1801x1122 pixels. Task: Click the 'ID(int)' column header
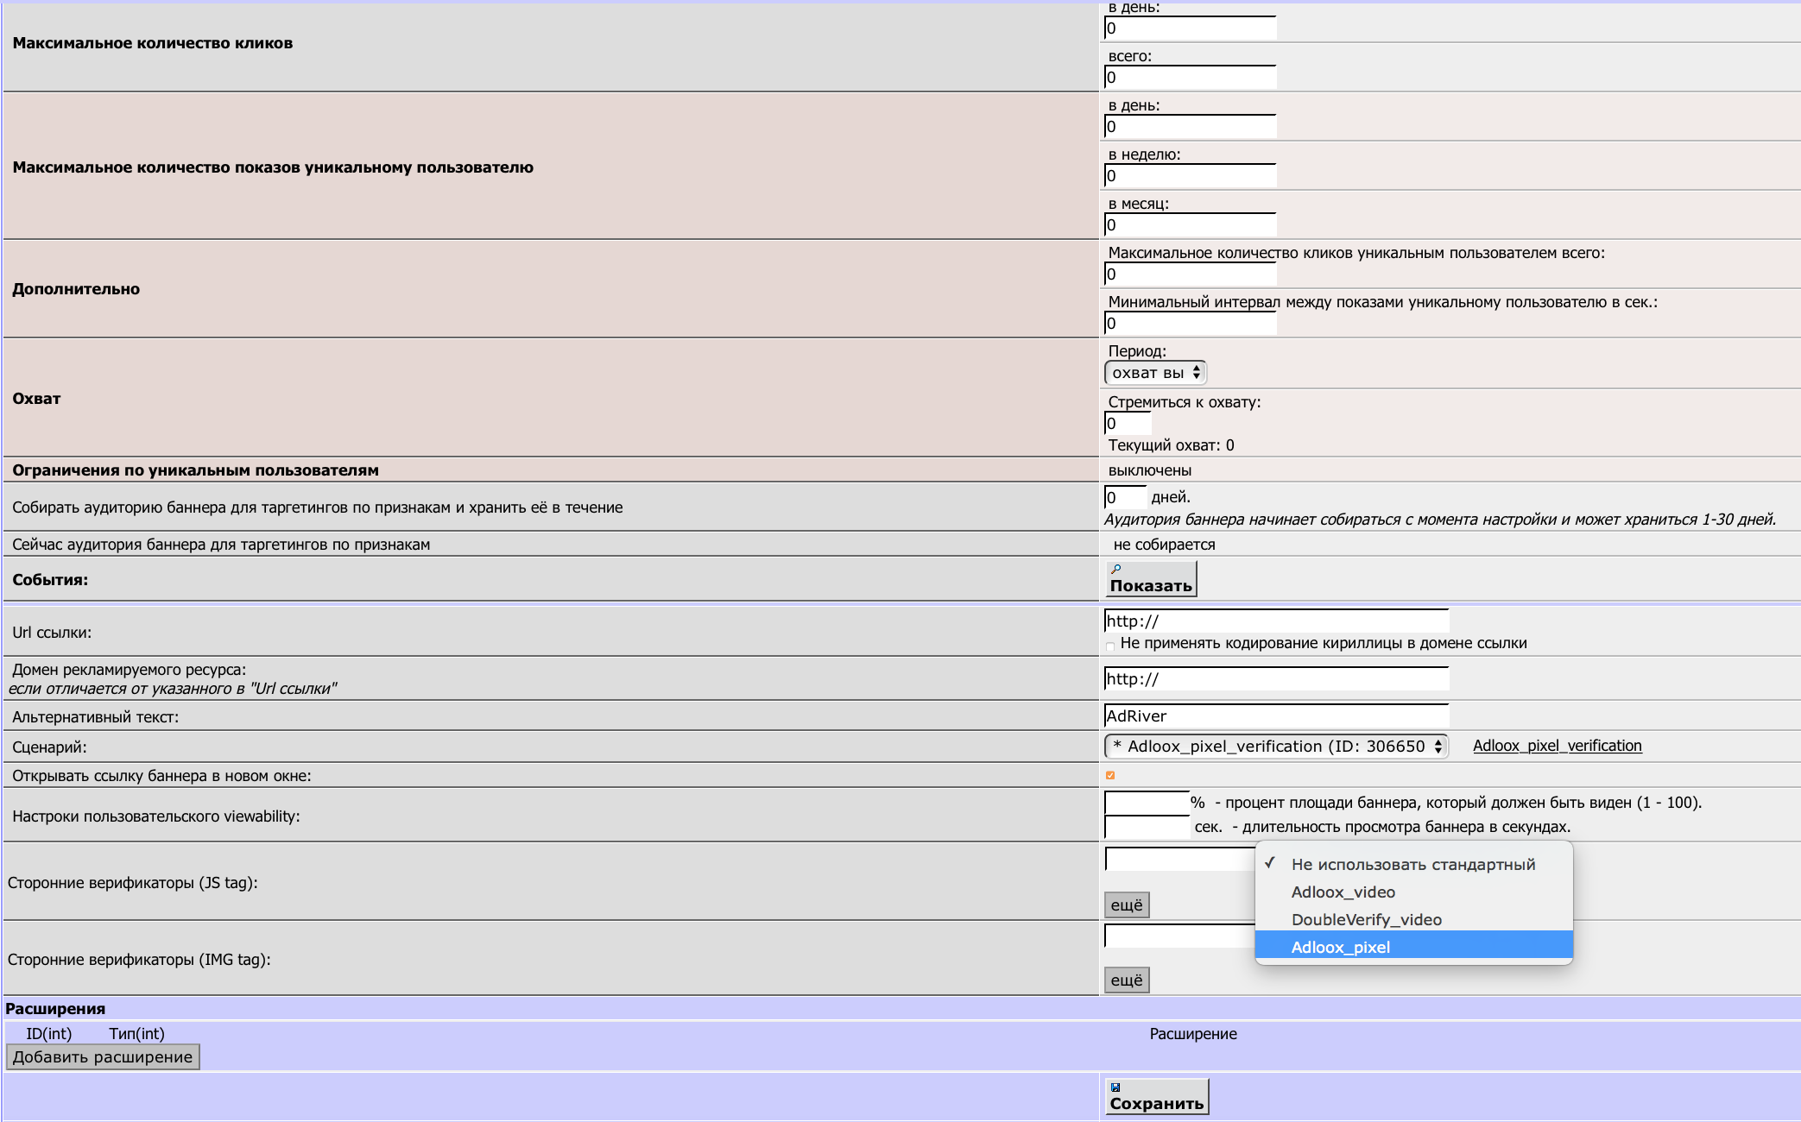pos(48,1034)
